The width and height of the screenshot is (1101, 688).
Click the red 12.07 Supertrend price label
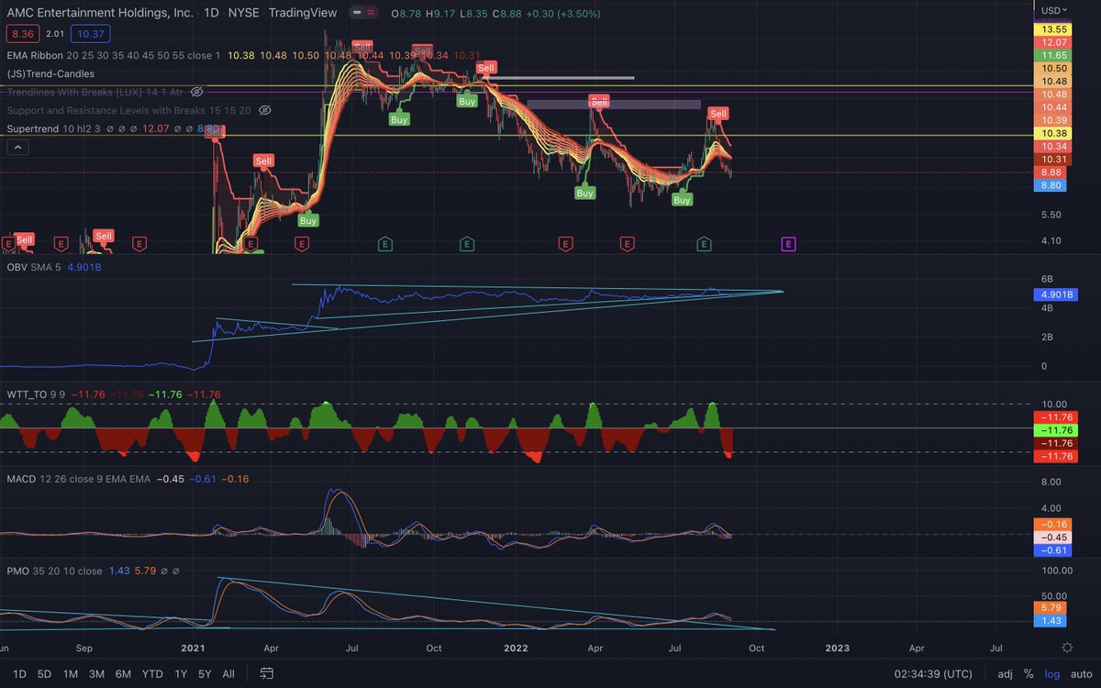(x=1052, y=42)
